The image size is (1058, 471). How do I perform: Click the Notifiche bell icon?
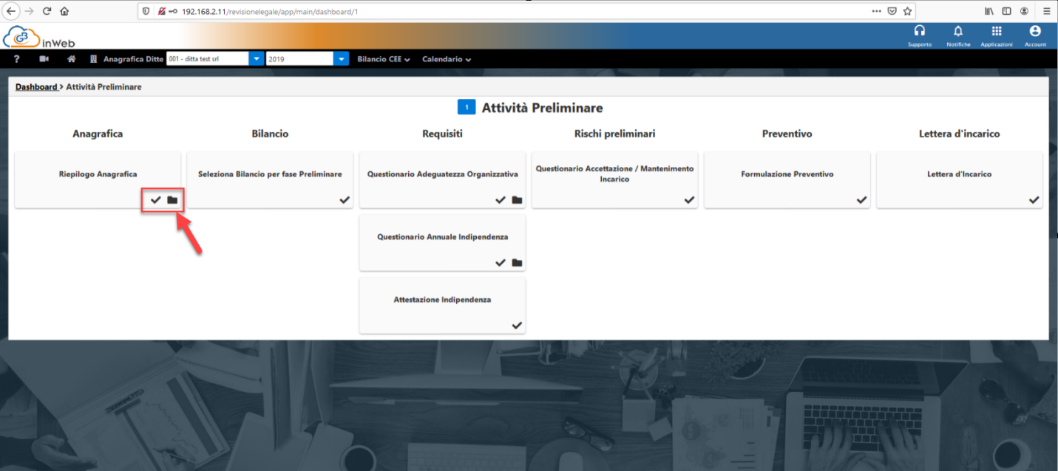[958, 32]
